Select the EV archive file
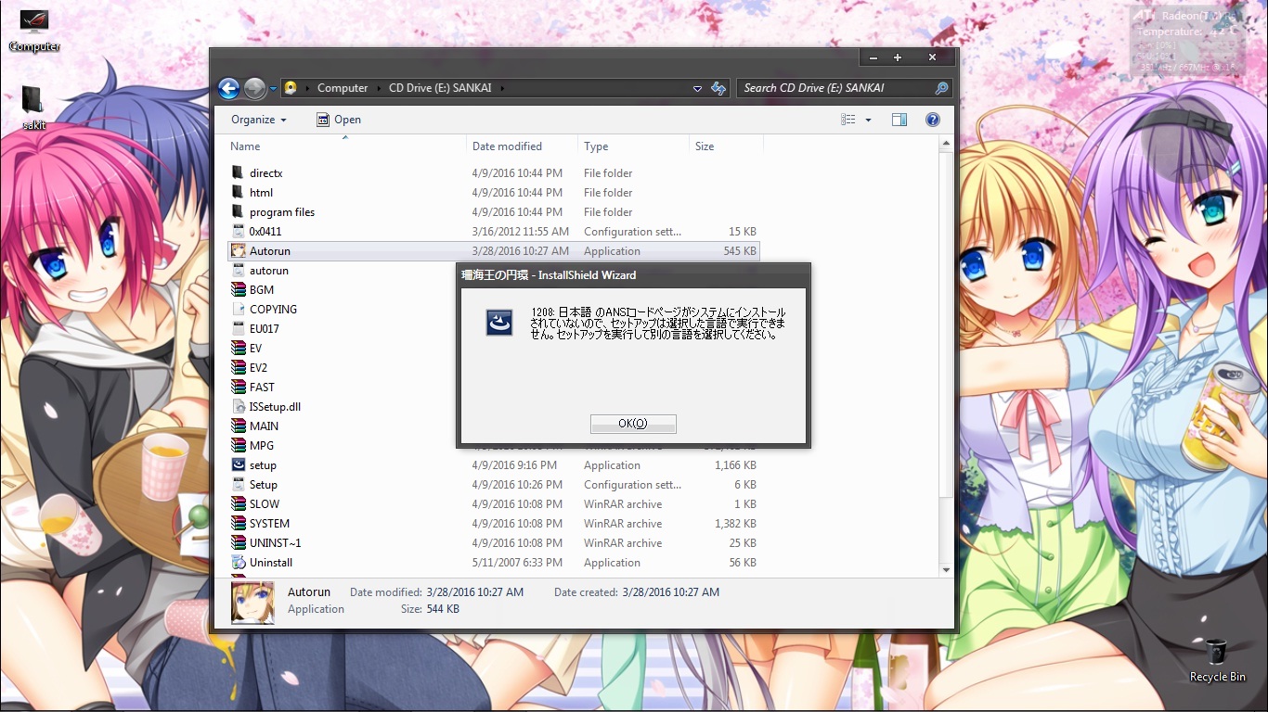The height and width of the screenshot is (712, 1268). click(x=255, y=349)
